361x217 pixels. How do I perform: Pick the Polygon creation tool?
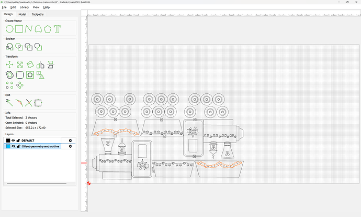48,28
